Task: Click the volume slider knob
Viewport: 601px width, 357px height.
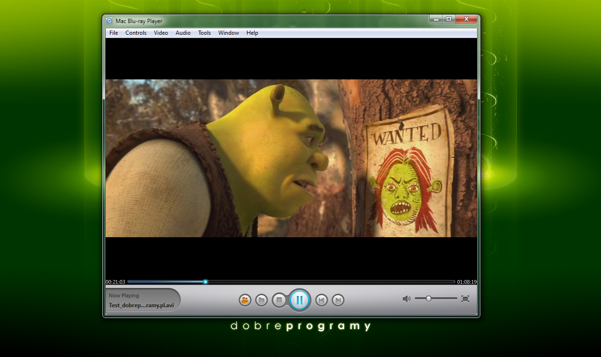Action: pyautogui.click(x=429, y=298)
